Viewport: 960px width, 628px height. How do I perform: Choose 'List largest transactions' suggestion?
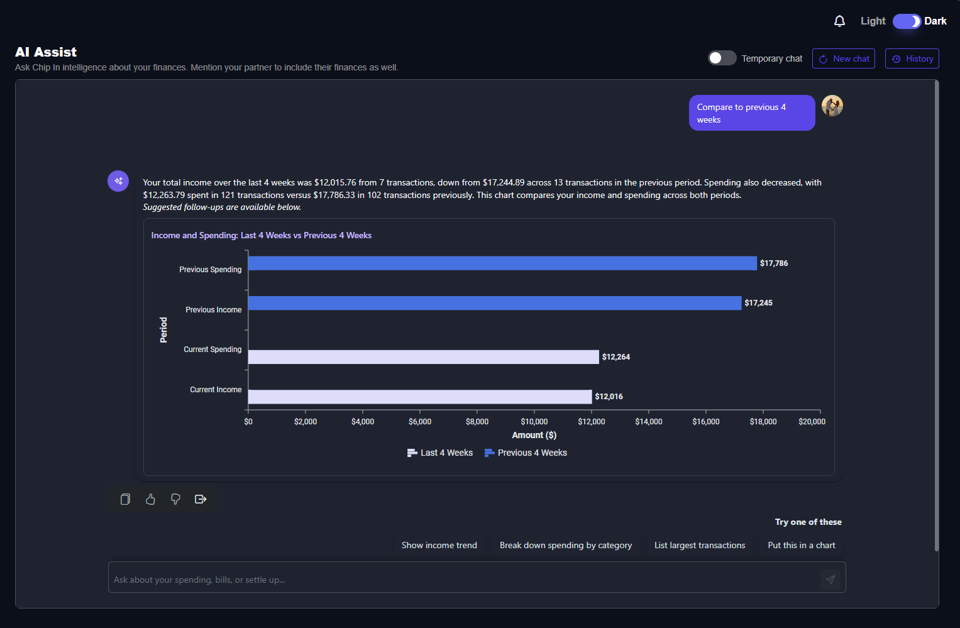700,545
